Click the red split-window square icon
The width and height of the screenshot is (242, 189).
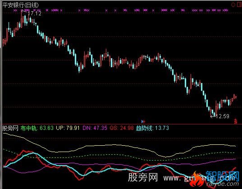pos(239,5)
